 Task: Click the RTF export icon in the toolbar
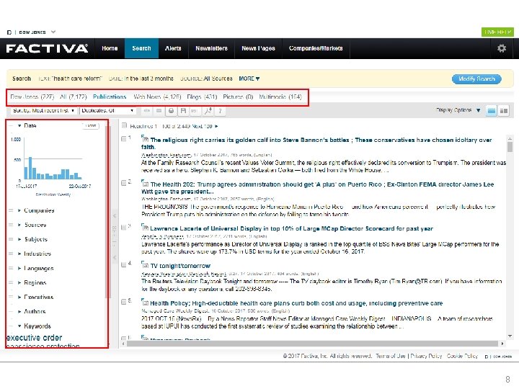(195, 111)
